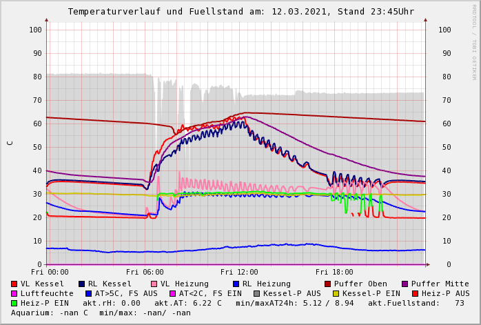Click the 'AT<2C, FS EIN' legend swatch
Screen dimensions: 481x325
click(x=173, y=293)
